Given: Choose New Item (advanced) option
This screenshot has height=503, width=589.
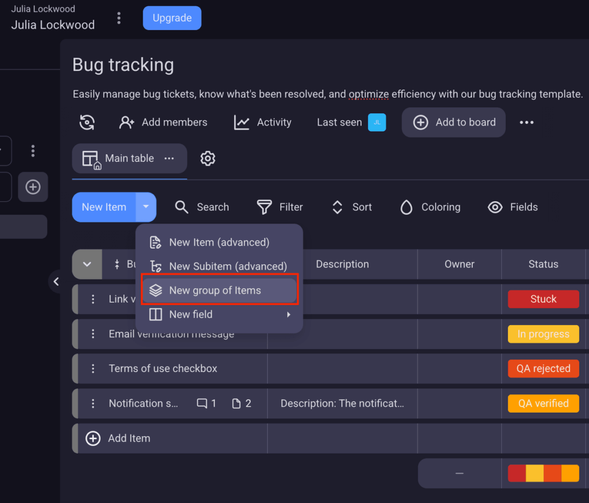Looking at the screenshot, I should pyautogui.click(x=219, y=242).
